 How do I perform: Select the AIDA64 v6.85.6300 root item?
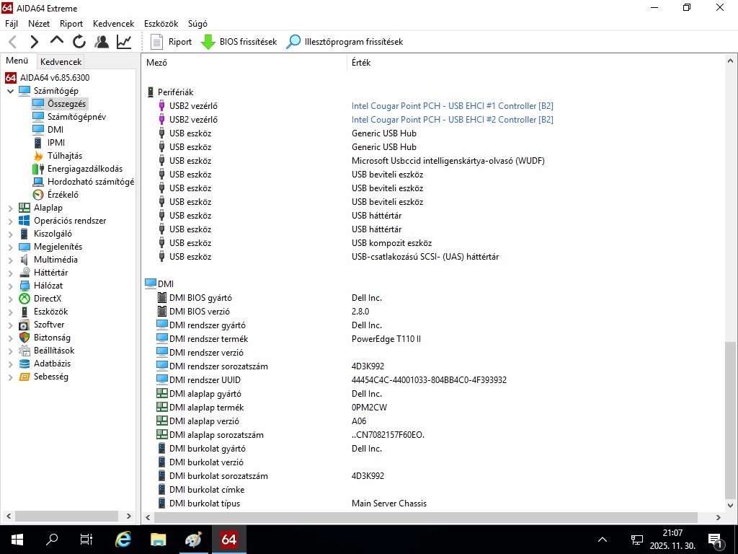(x=55, y=78)
